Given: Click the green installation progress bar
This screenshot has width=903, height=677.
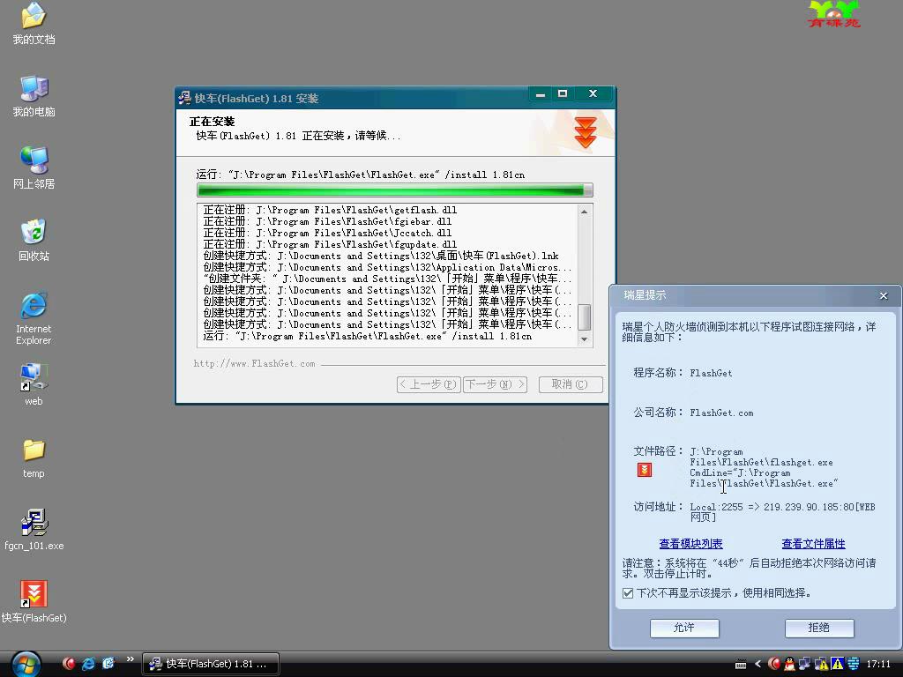Looking at the screenshot, I should coord(394,190).
